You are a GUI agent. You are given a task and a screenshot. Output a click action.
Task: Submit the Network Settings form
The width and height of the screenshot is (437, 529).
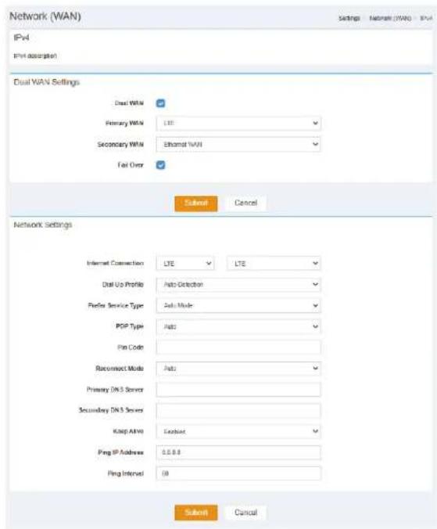pos(196,513)
